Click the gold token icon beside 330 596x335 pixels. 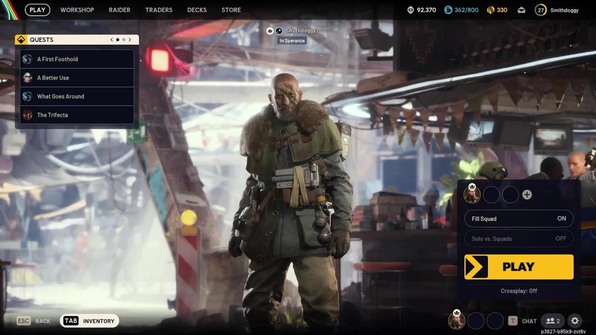(490, 10)
